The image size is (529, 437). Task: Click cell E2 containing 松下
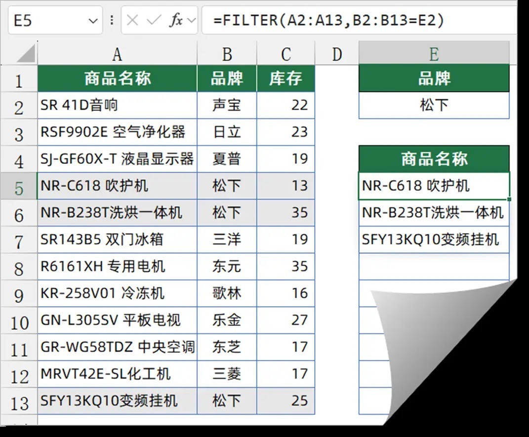(x=434, y=105)
